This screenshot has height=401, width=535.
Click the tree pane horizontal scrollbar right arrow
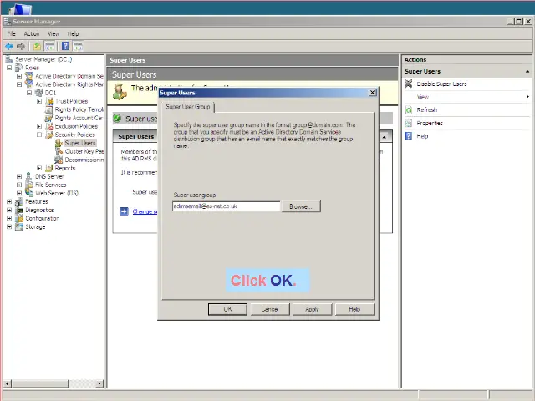coord(99,383)
